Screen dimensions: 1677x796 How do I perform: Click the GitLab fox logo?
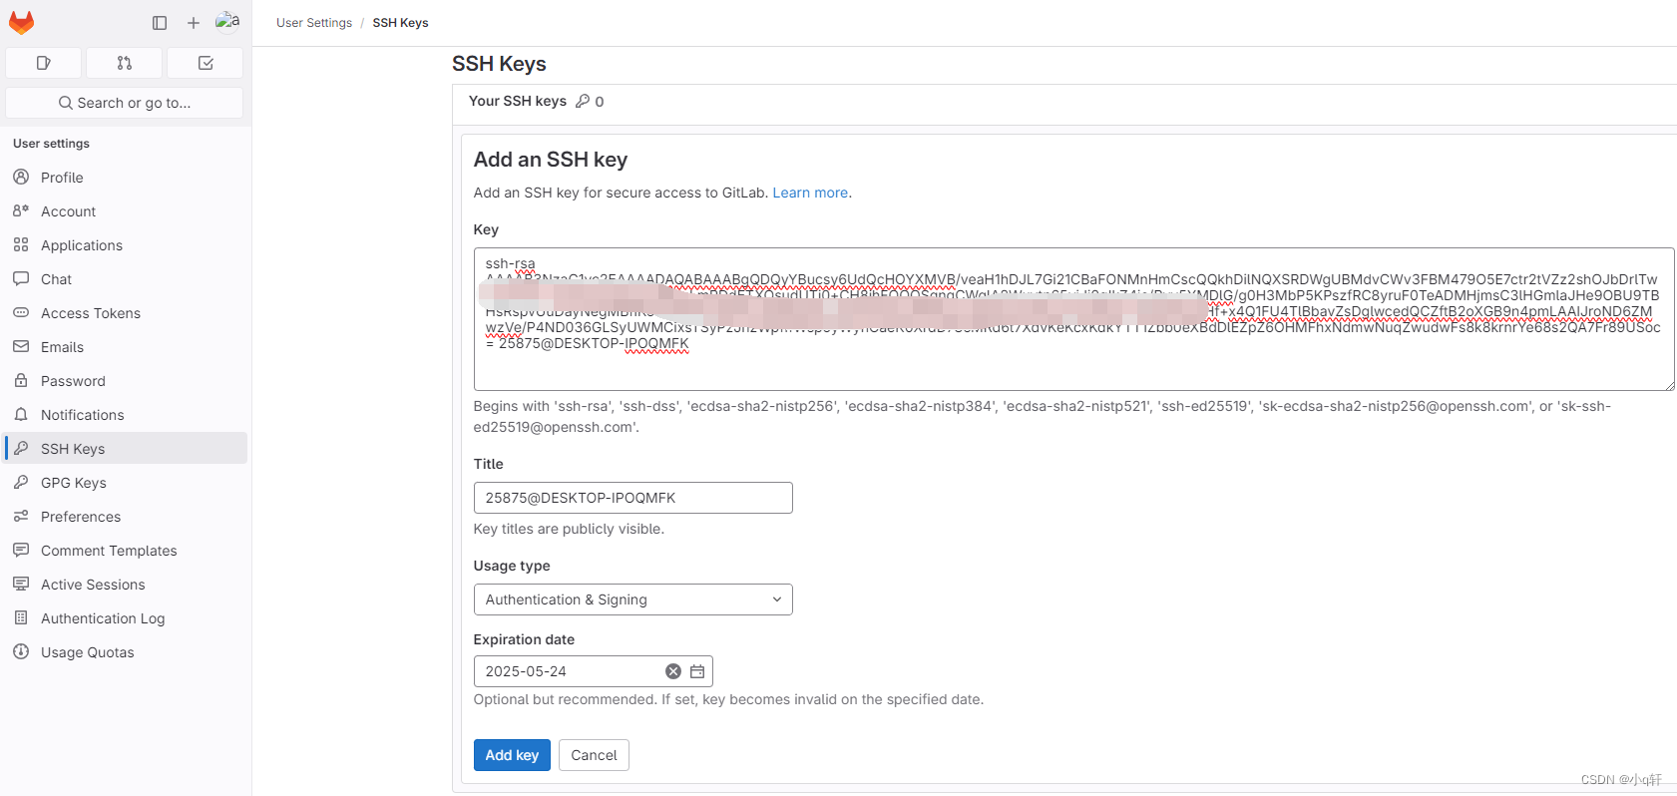click(x=22, y=22)
